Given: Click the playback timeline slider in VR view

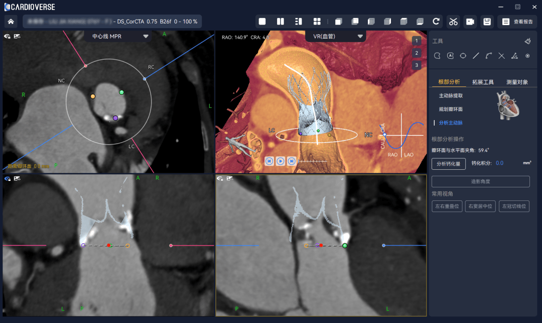Looking at the screenshot, I should 312,161.
